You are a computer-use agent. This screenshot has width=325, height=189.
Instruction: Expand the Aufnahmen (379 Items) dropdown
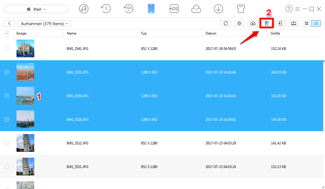44,24
